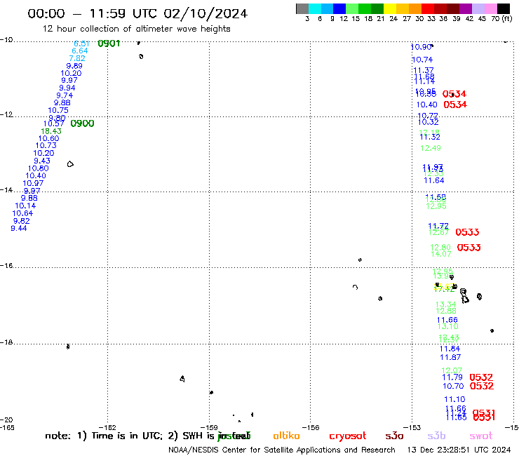Click the wave height value '10.90'
519x456 pixels.
421,47
